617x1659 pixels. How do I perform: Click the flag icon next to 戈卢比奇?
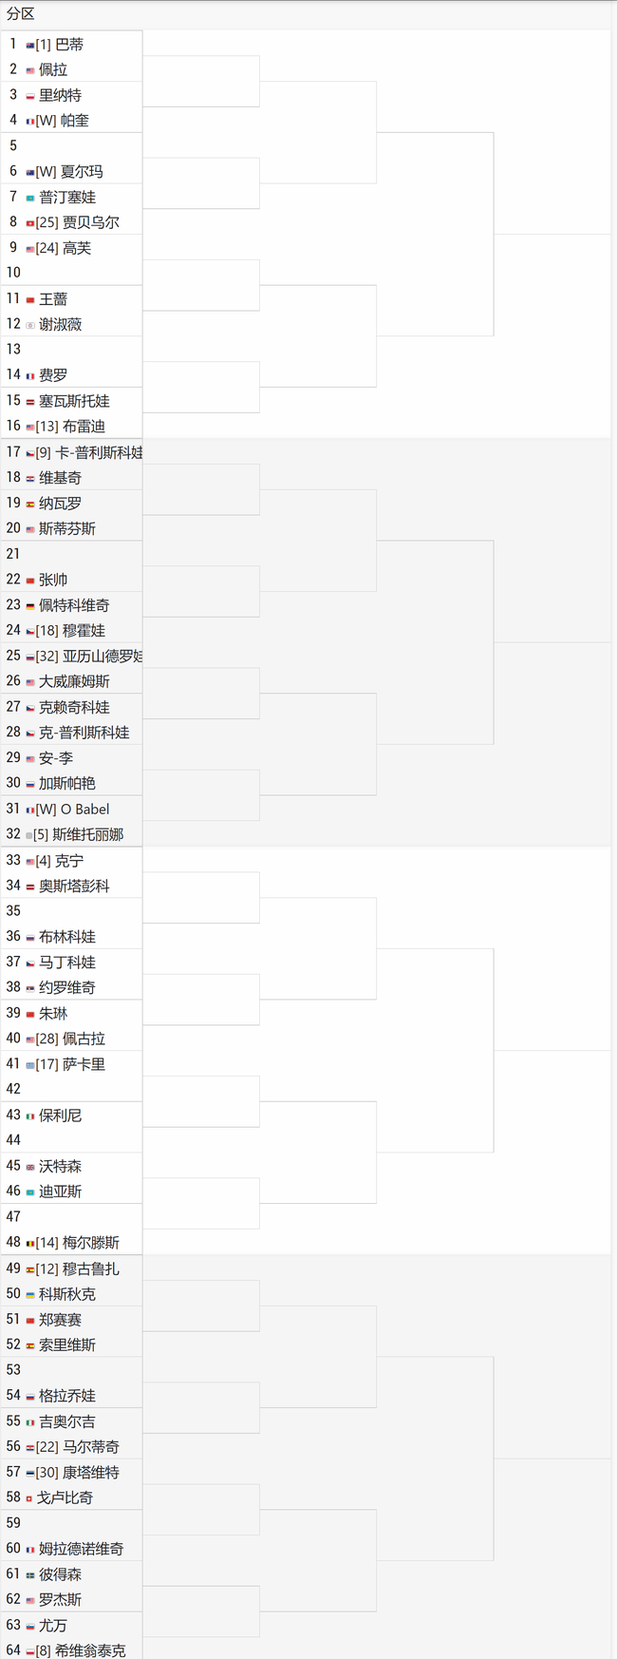tap(29, 1498)
